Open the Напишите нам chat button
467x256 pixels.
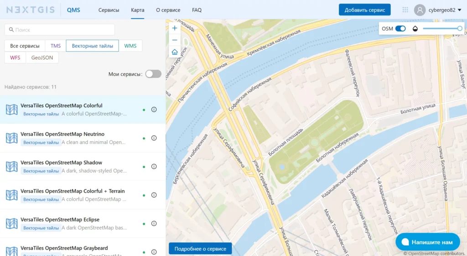[x=428, y=242]
